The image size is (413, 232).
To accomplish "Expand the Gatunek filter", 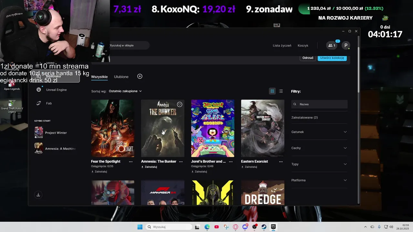I will pos(319,132).
